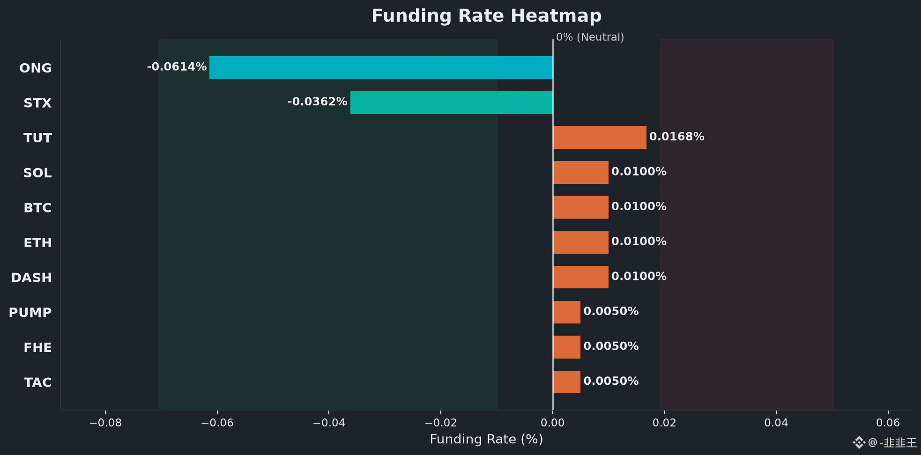Click the 0.02 x-axis tick label

664,423
